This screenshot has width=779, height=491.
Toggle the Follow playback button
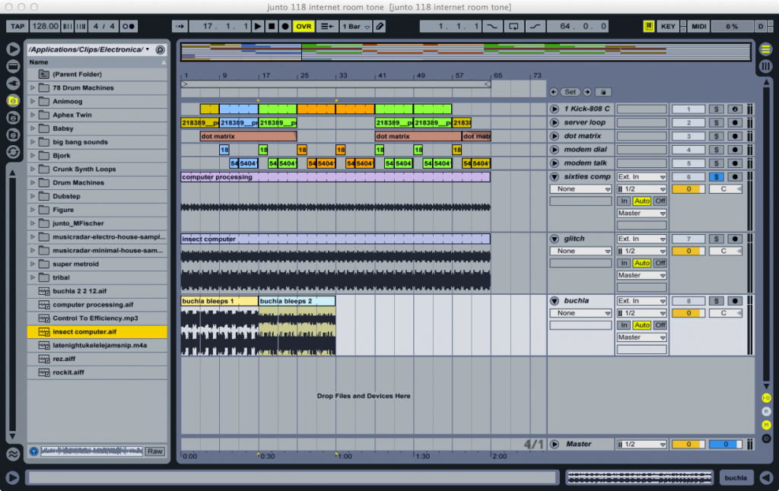pos(180,27)
